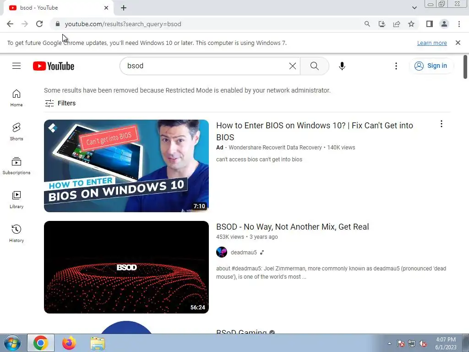Open How to Enter BIOS video title
The width and height of the screenshot is (469, 352).
click(314, 131)
